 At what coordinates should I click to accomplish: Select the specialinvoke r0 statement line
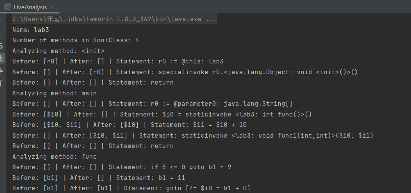[185, 72]
